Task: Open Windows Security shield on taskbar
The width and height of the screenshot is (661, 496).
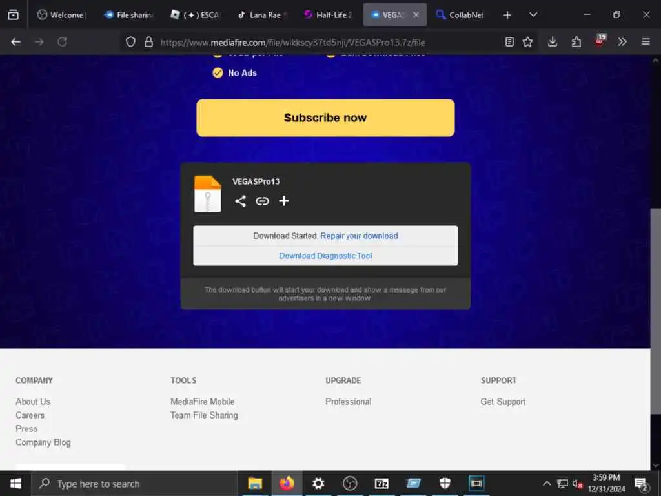Action: click(445, 483)
